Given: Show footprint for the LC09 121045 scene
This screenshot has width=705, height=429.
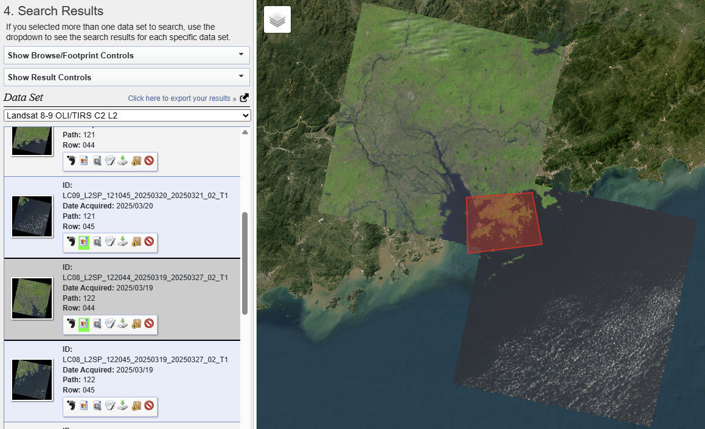Looking at the screenshot, I should click(x=71, y=242).
